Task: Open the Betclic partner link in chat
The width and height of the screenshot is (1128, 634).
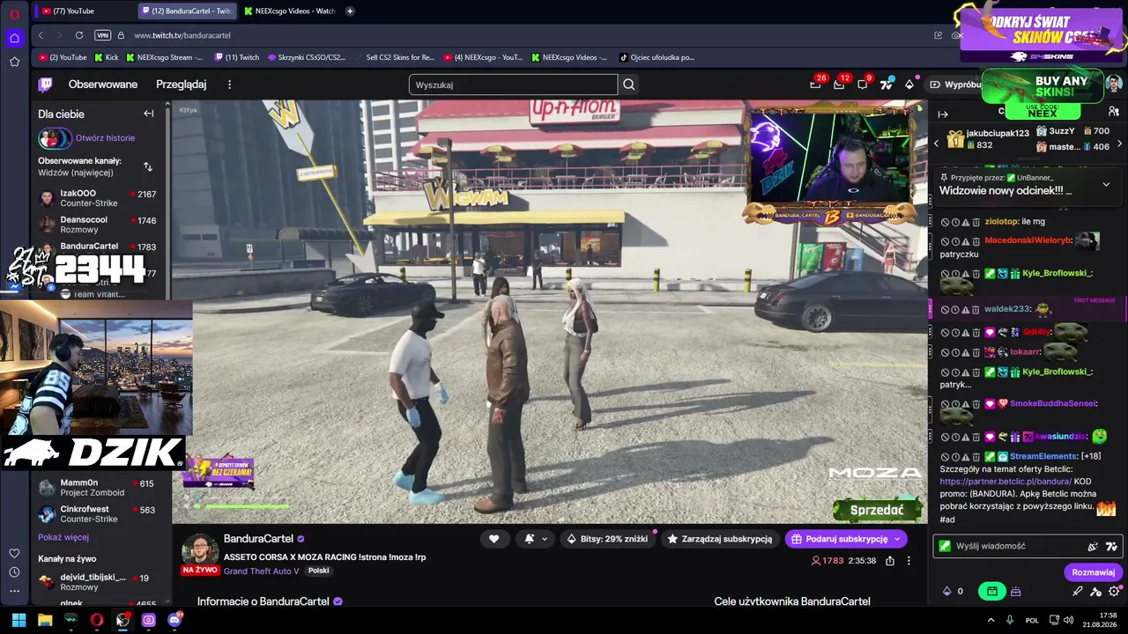Action: tap(1006, 482)
